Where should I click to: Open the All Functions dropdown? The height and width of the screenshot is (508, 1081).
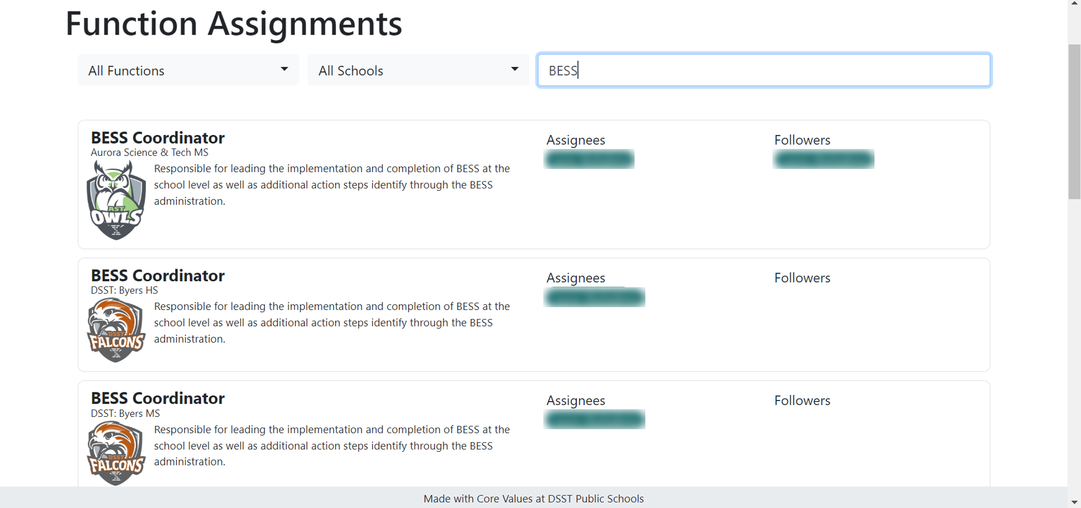coord(188,70)
